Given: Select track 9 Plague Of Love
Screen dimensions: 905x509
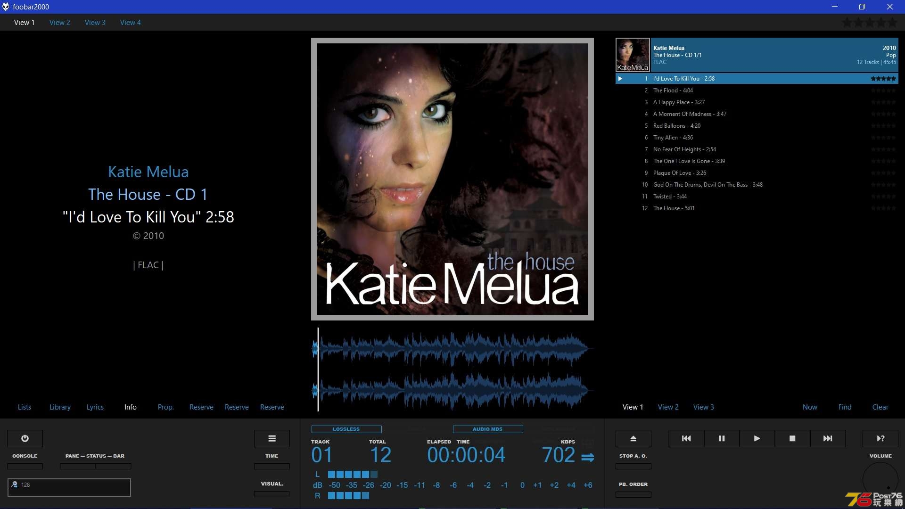Looking at the screenshot, I should (757, 173).
